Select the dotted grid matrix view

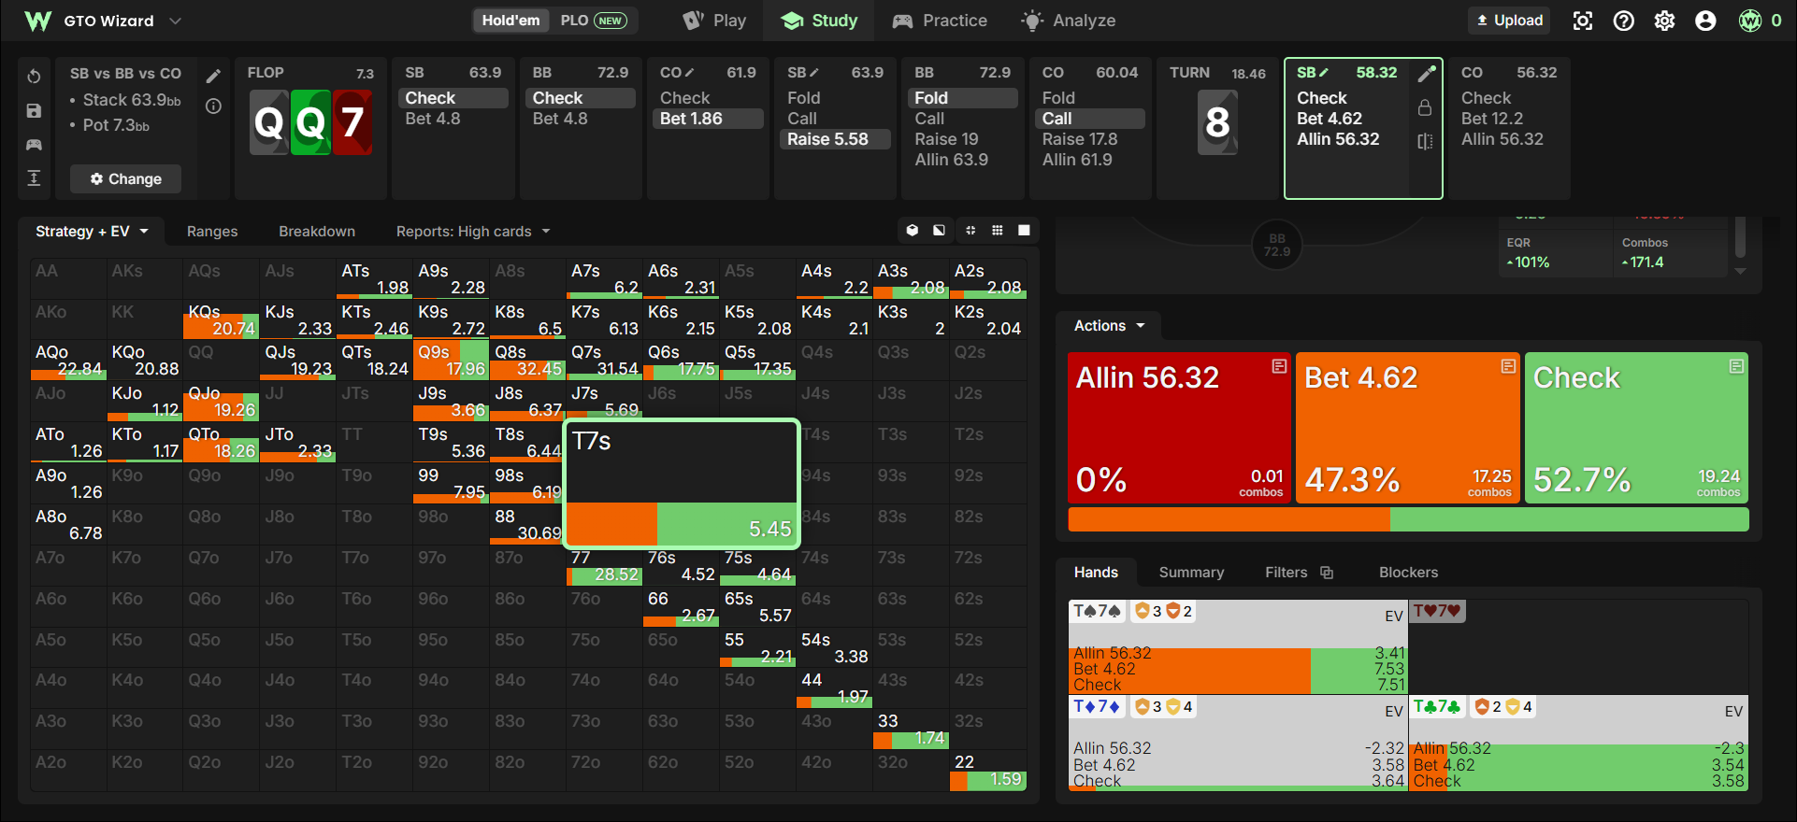pos(998,231)
